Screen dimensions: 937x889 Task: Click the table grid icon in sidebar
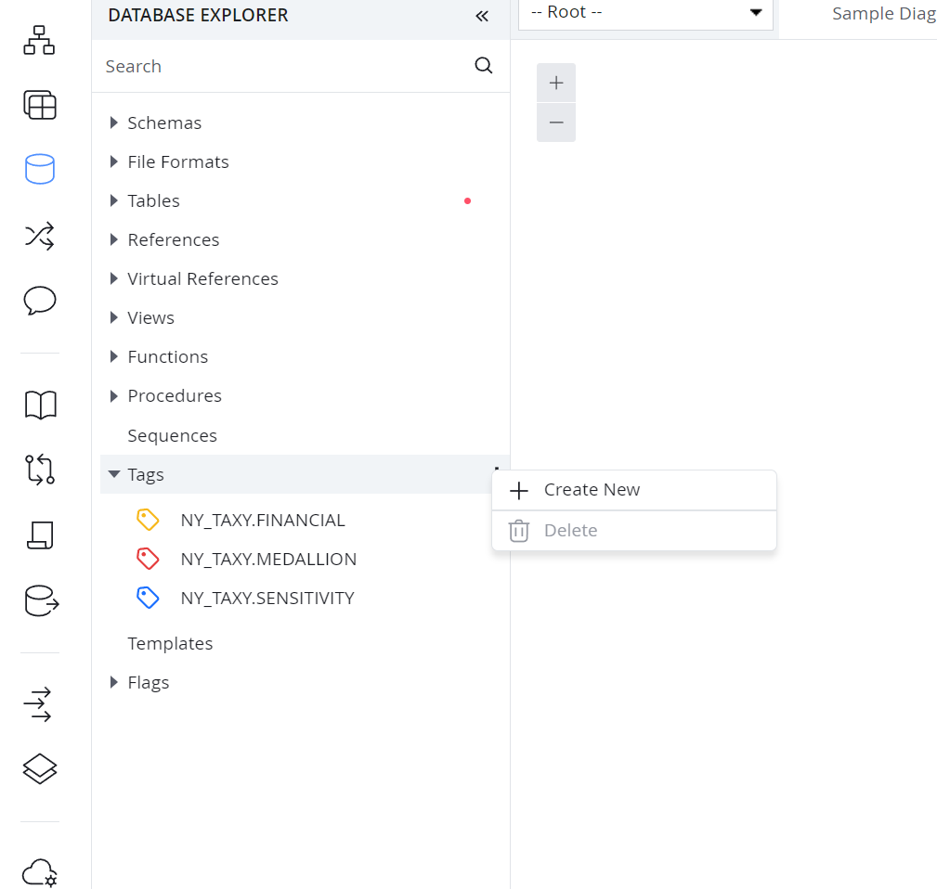(40, 106)
